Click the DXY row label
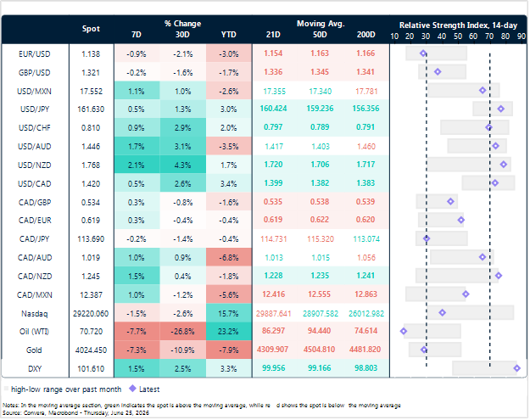The height and width of the screenshot is (420, 530). click(35, 369)
